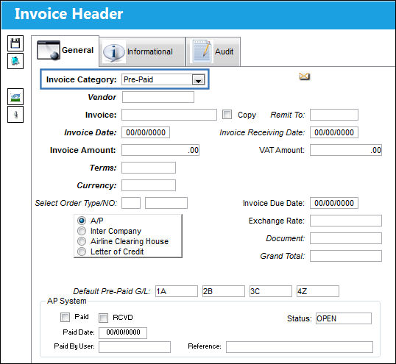Click the Save floppy disk icon
The height and width of the screenshot is (364, 396).
(x=15, y=43)
